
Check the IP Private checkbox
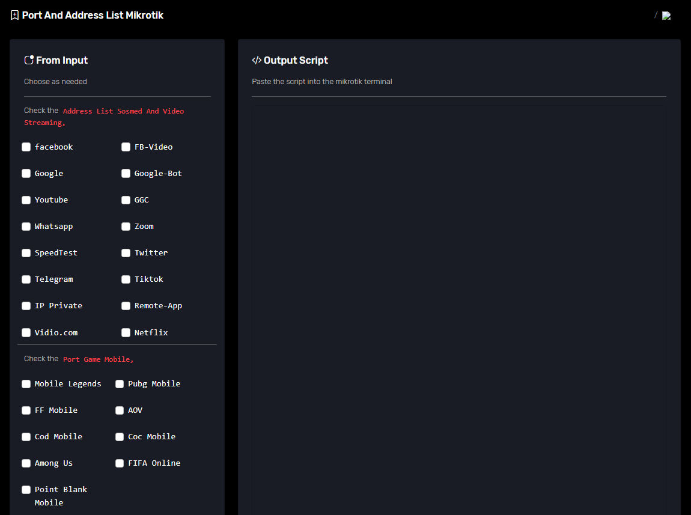pyautogui.click(x=26, y=305)
